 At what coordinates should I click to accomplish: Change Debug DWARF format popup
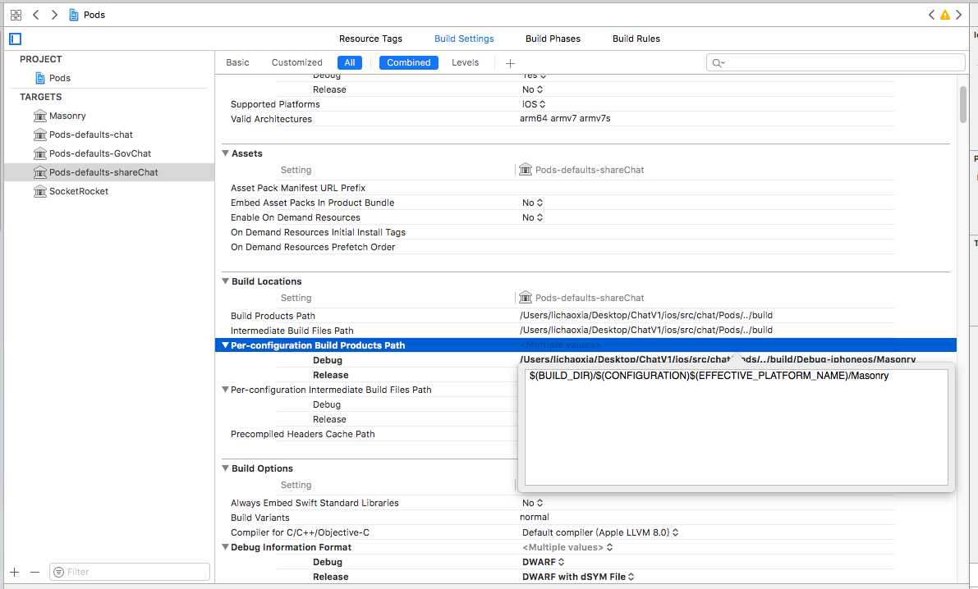pos(543,562)
